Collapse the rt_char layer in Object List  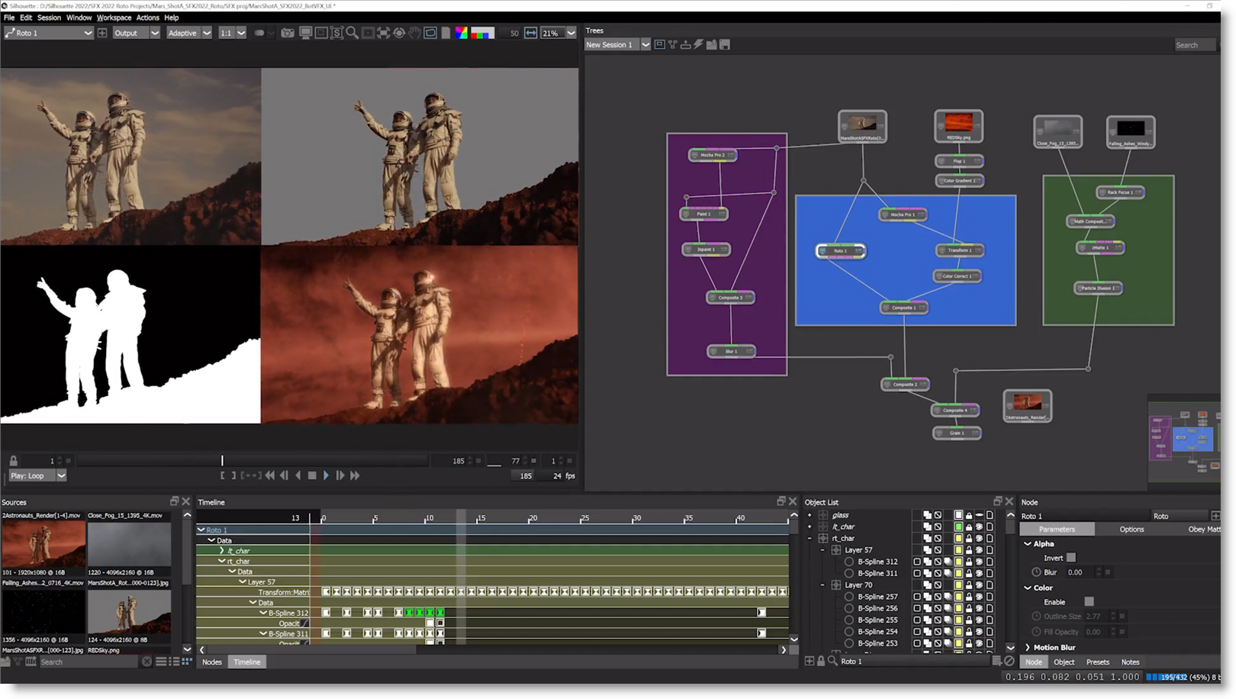(810, 538)
